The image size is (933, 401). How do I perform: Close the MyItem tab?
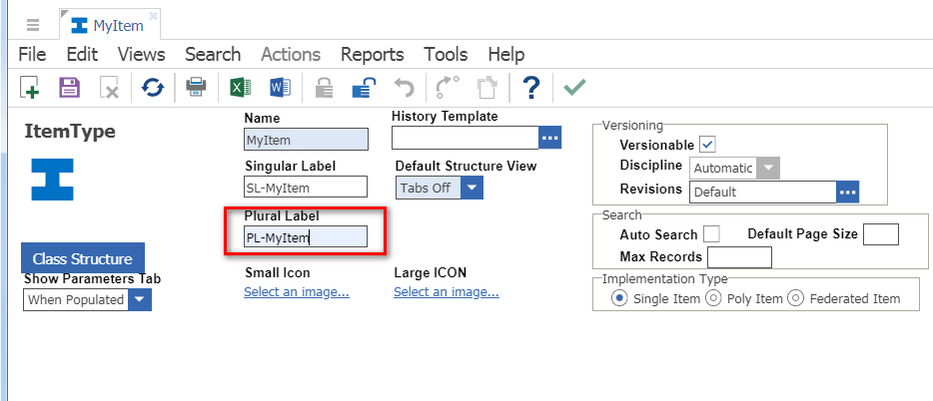[x=153, y=16]
